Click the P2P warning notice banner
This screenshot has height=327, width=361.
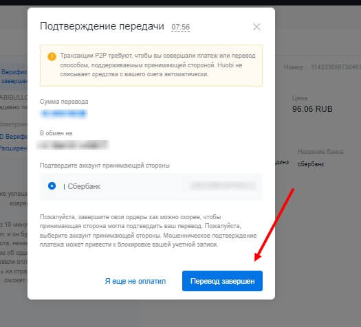click(x=151, y=65)
